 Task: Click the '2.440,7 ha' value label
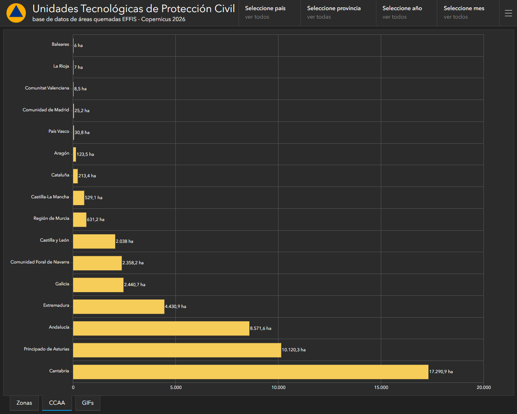tap(135, 285)
